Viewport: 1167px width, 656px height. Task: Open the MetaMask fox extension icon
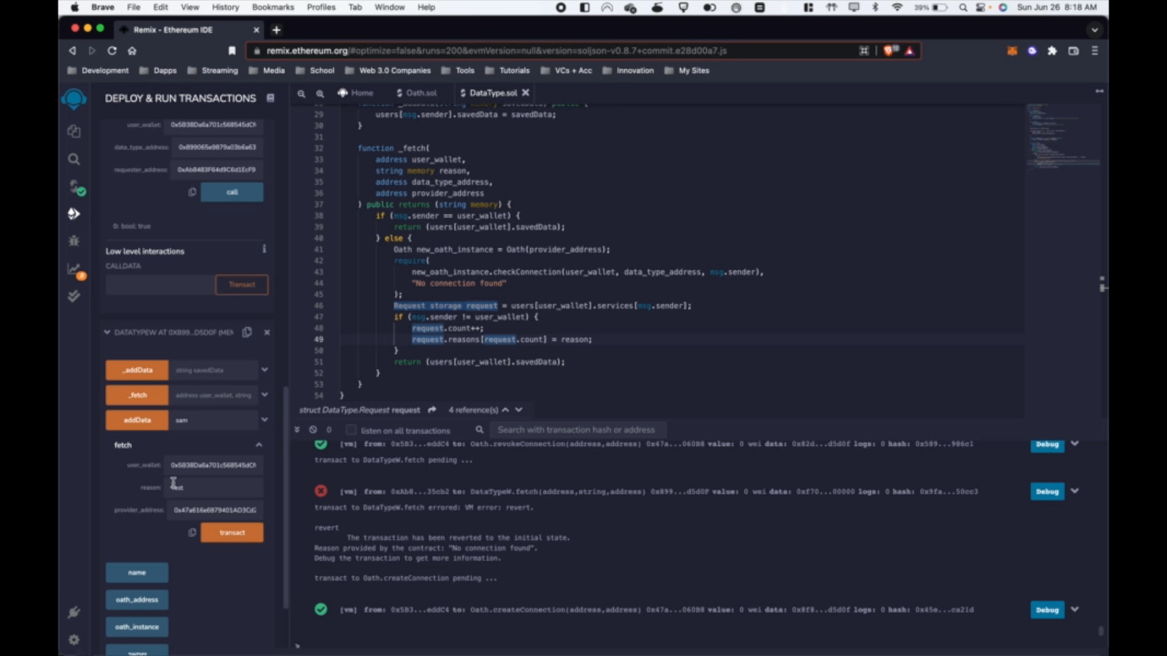pos(1012,51)
